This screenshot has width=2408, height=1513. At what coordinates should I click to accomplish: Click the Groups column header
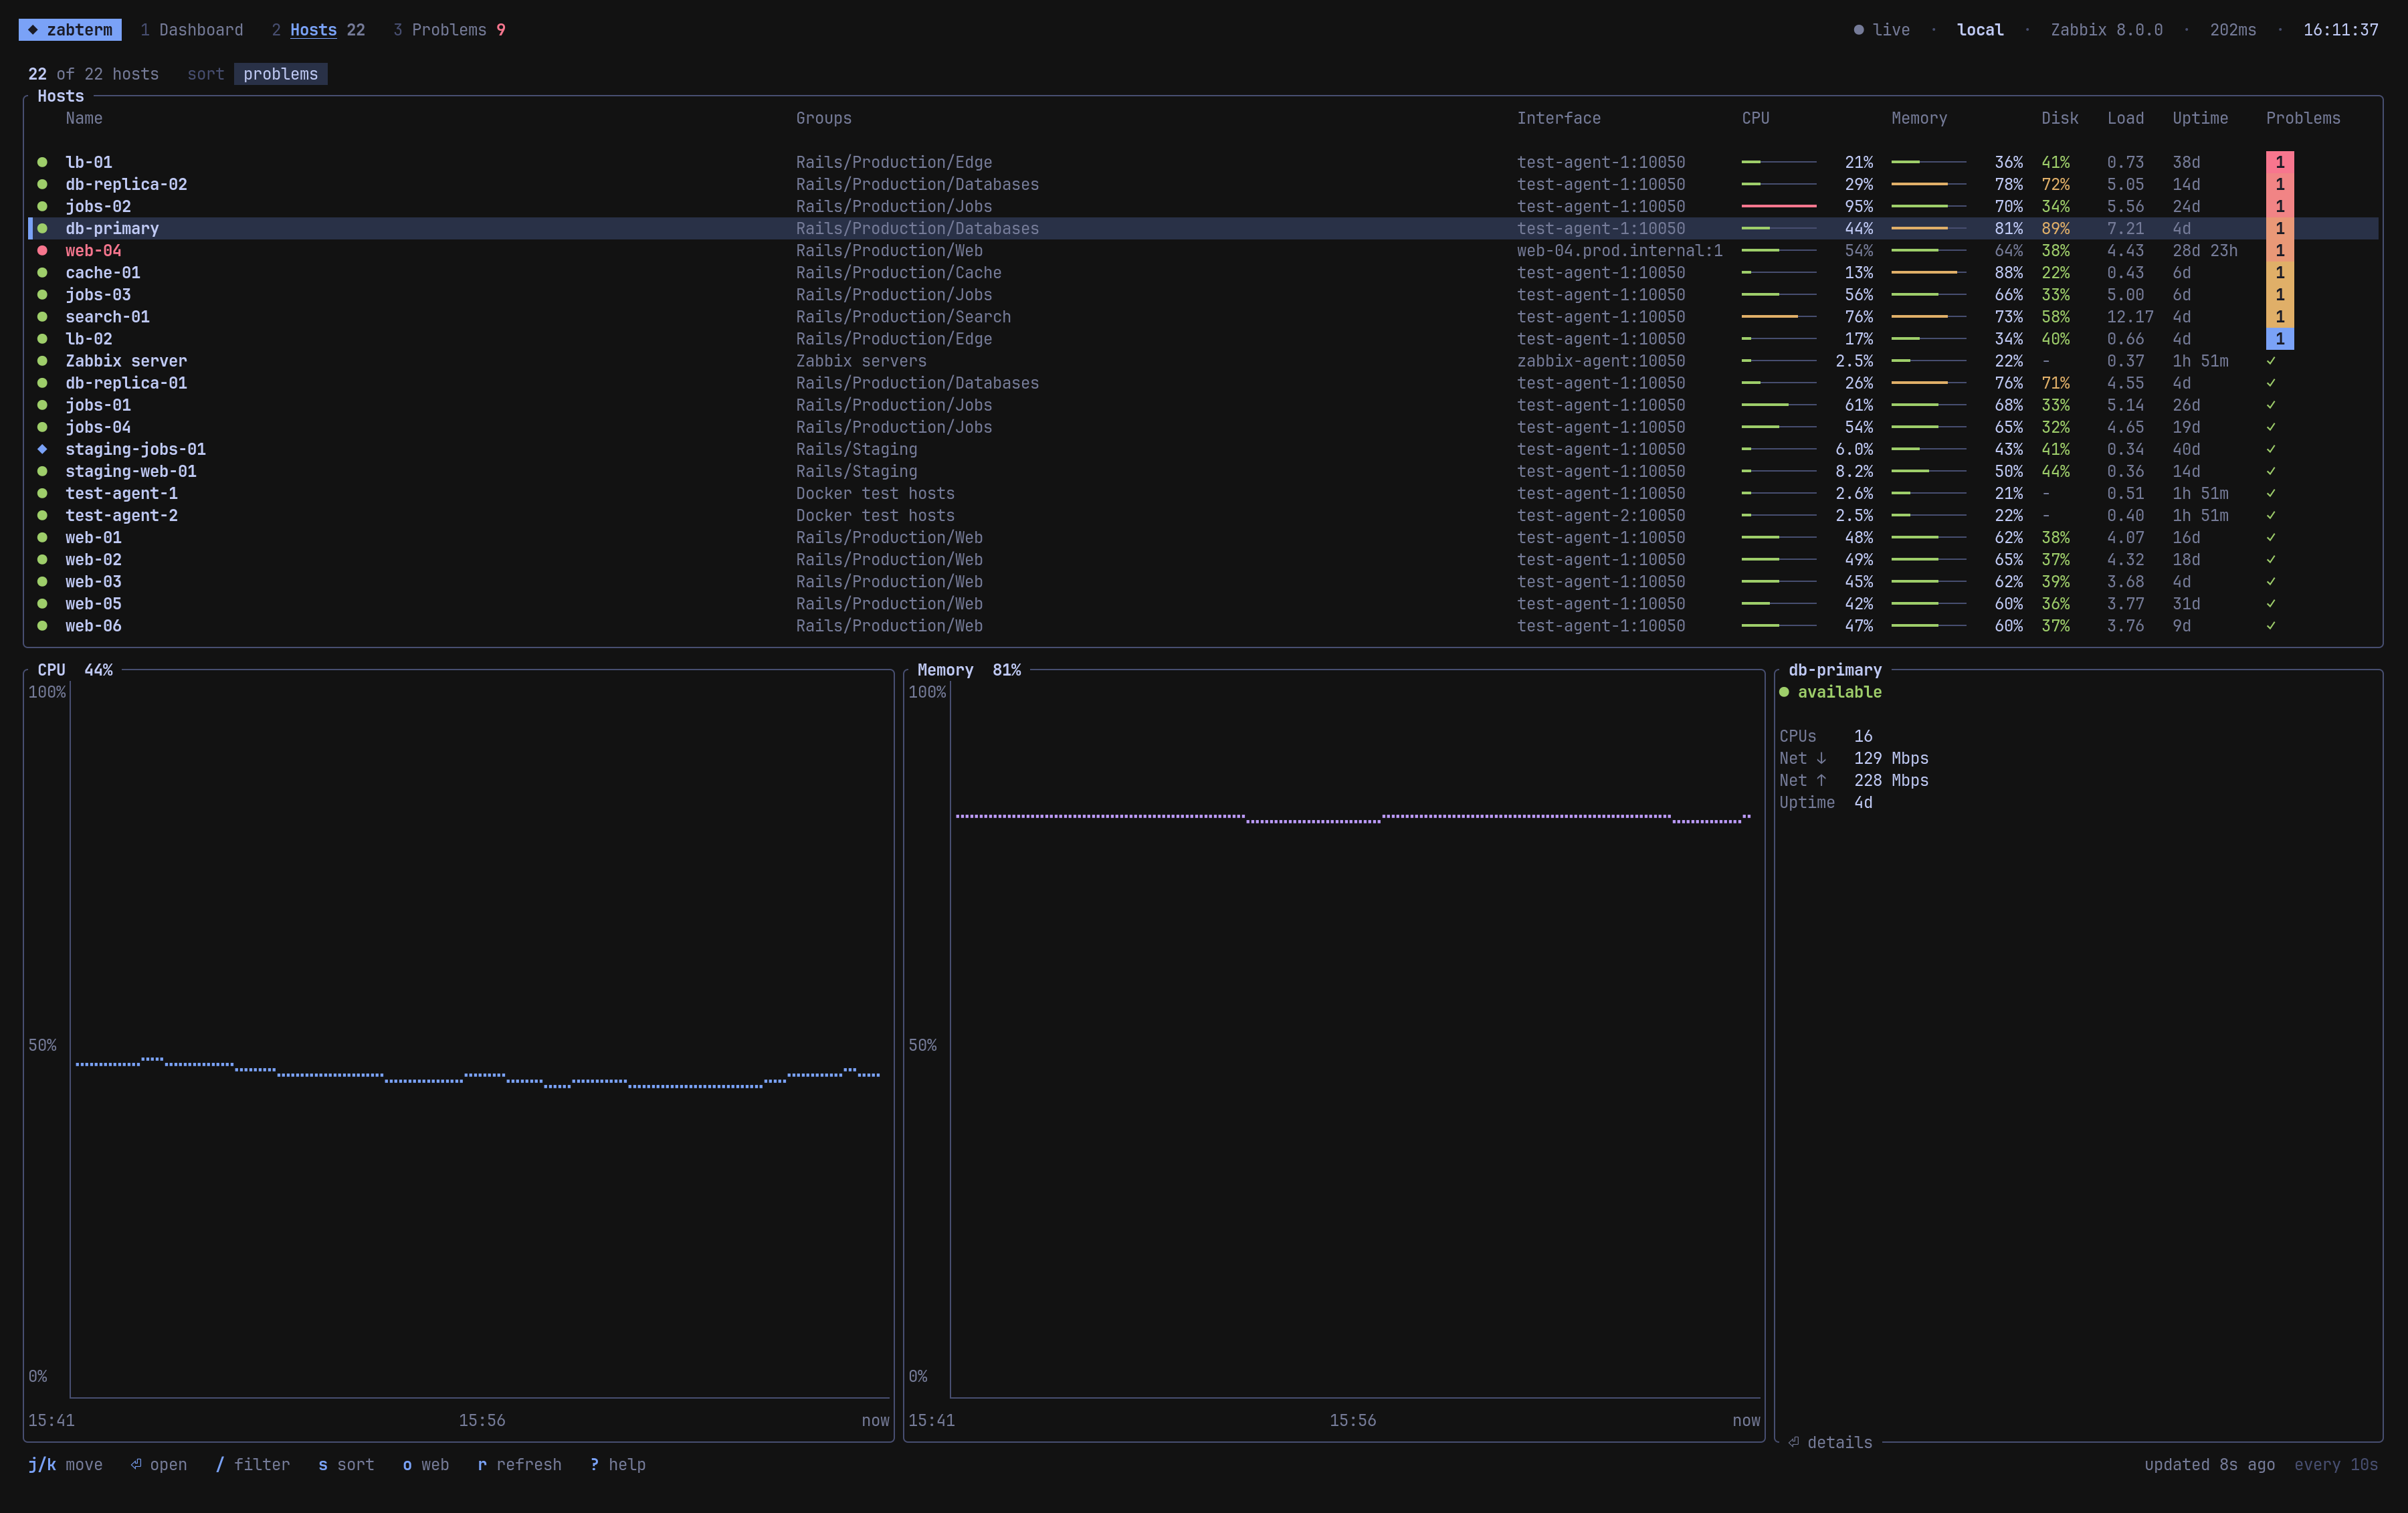[823, 118]
